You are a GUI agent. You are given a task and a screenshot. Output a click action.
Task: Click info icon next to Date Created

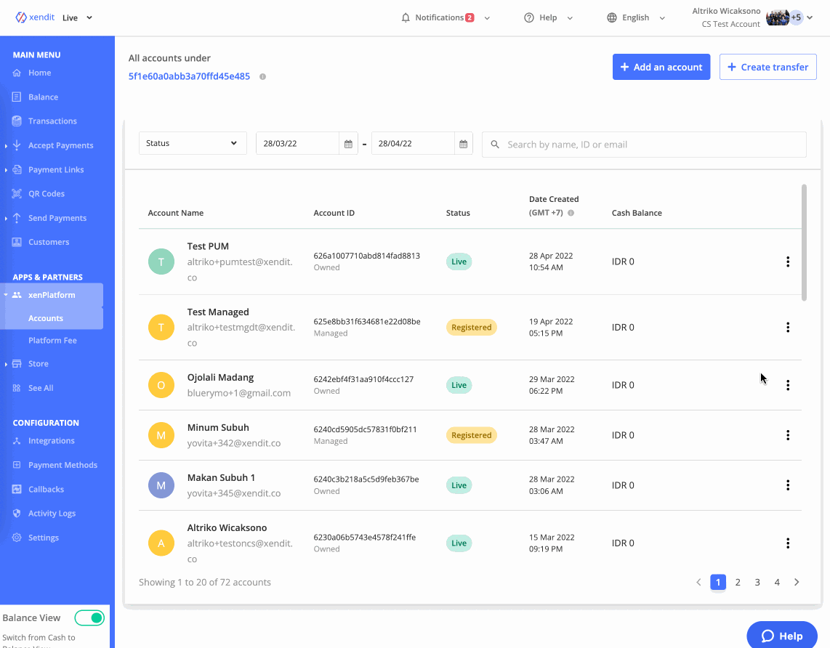coord(571,214)
